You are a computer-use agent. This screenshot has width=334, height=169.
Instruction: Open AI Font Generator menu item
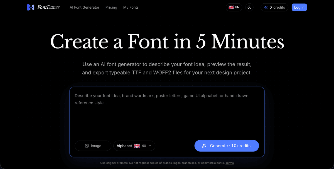point(84,8)
